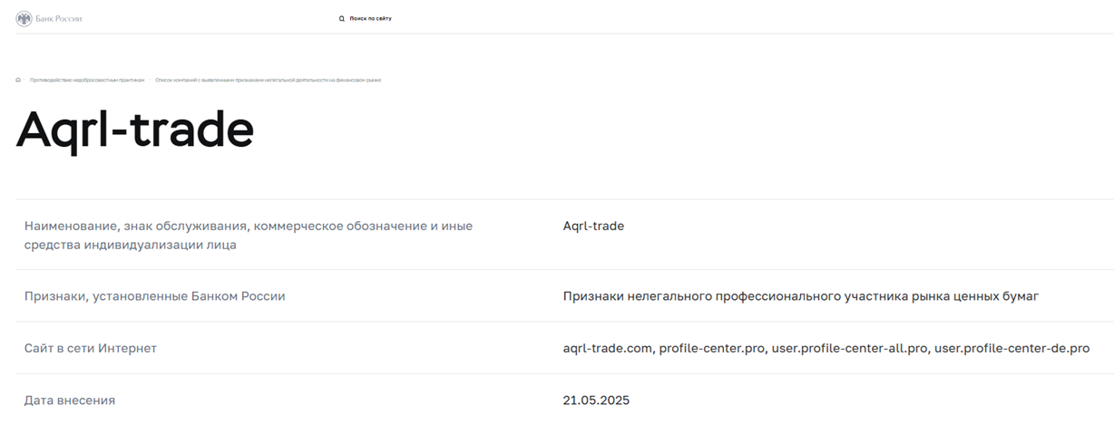1114x424 pixels.
Task: Click the Bank of Russia emblem icon
Action: [24, 18]
